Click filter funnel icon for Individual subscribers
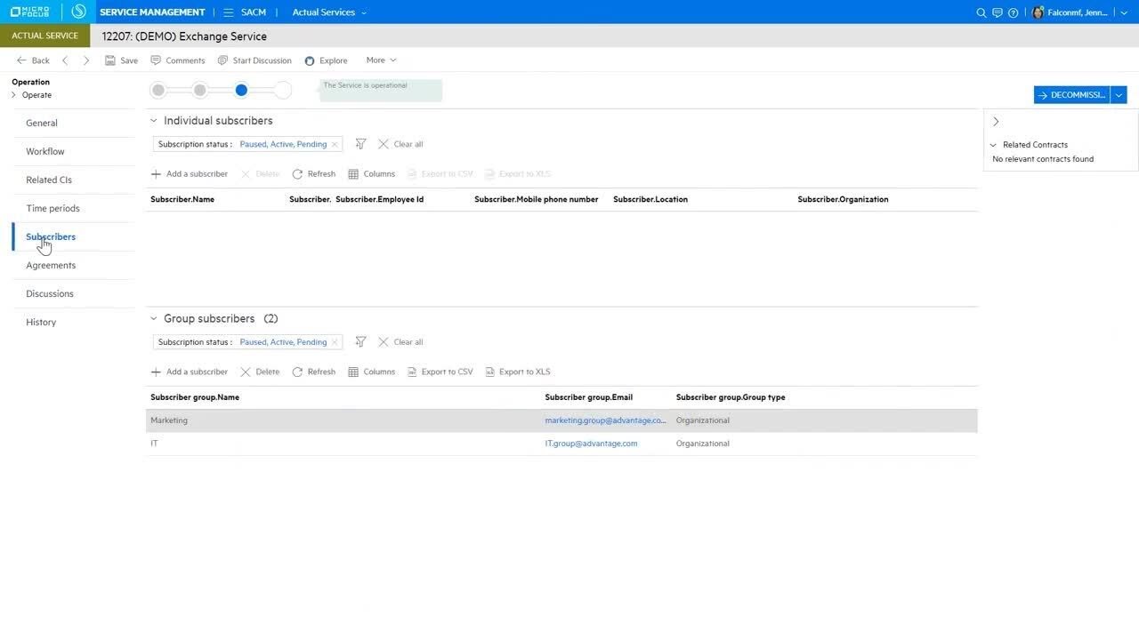The image size is (1139, 640). click(360, 144)
